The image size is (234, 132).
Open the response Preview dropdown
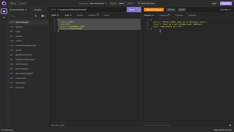click(x=149, y=15)
